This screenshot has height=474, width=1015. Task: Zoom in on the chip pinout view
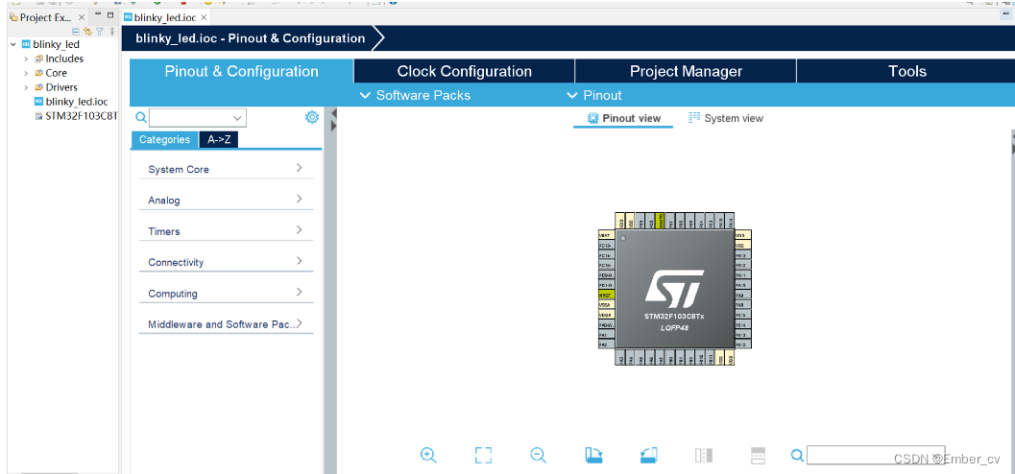[428, 455]
